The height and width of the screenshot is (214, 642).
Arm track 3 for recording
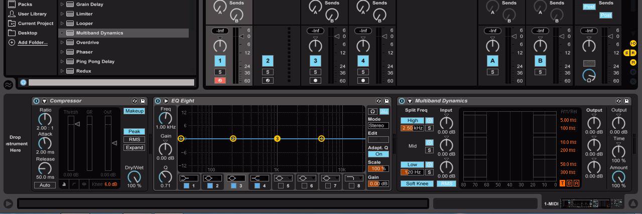tap(315, 80)
